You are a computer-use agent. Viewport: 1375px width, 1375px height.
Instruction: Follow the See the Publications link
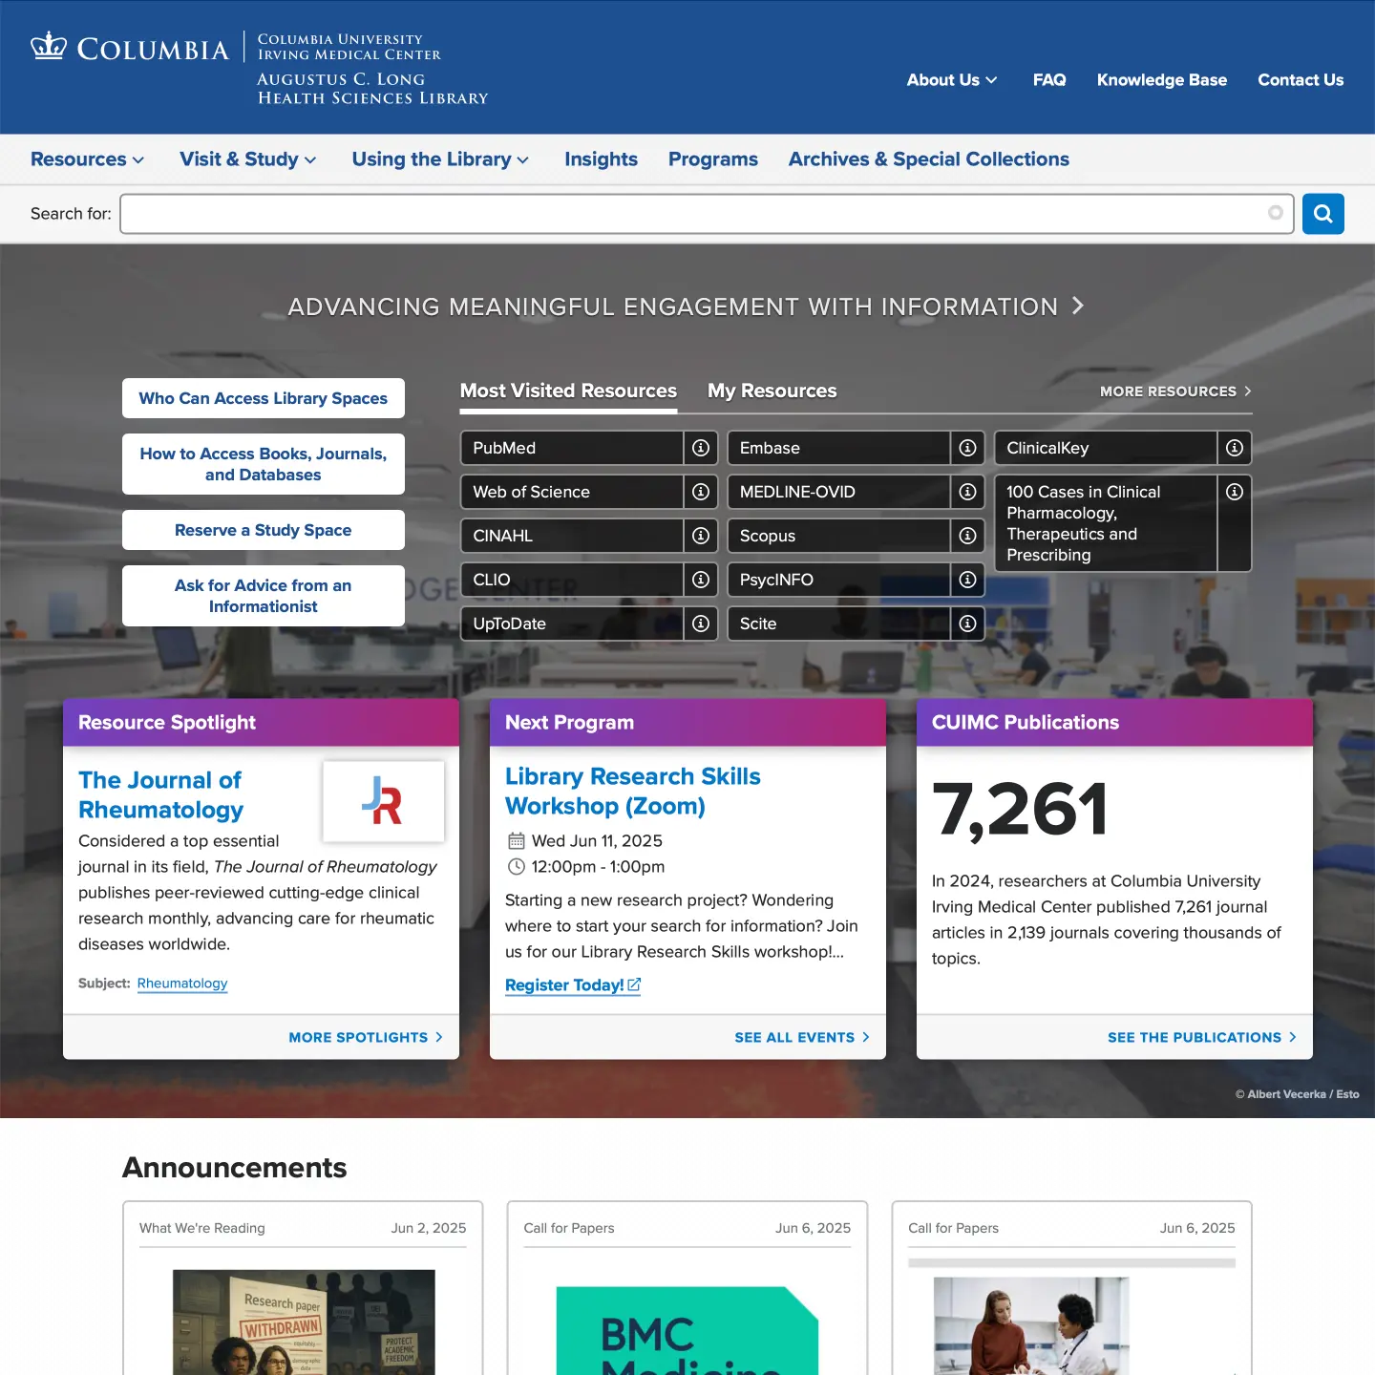click(1202, 1037)
